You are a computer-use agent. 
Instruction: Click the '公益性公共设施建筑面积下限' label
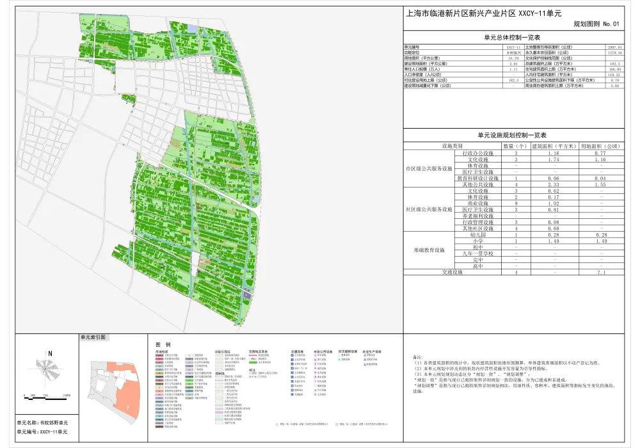[559, 81]
